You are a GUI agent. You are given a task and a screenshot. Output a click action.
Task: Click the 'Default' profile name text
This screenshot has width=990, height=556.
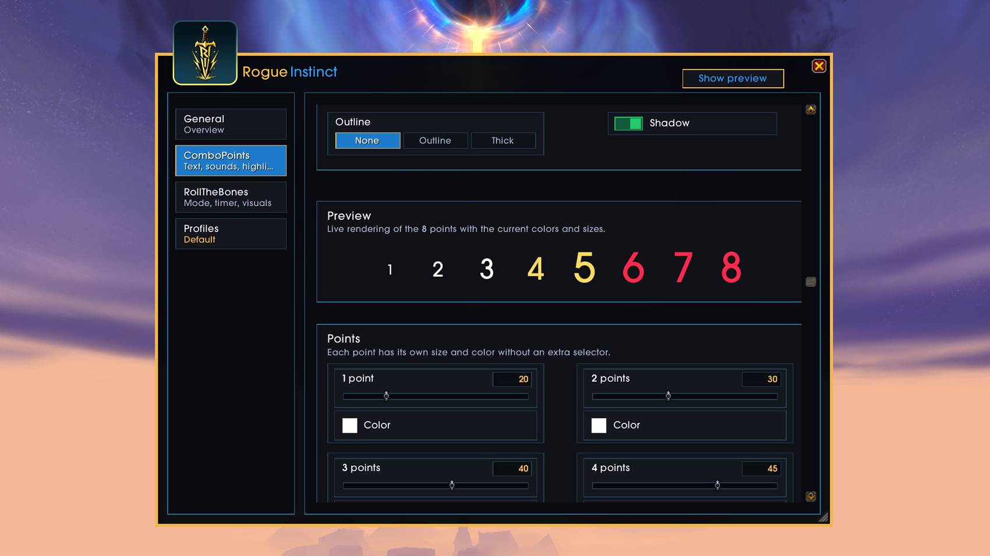(x=199, y=240)
